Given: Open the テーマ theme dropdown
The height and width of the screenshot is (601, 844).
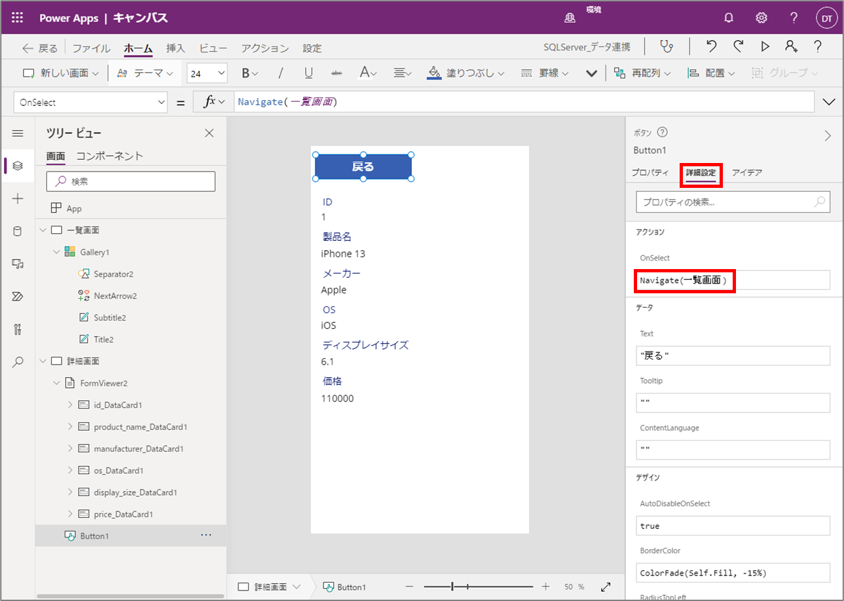Looking at the screenshot, I should (145, 73).
